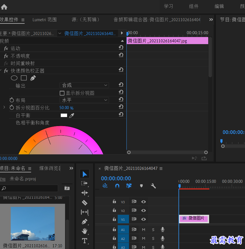The image size is (245, 249).
Task: Click new bin from search icon
Action: pyautogui.click(x=67, y=188)
